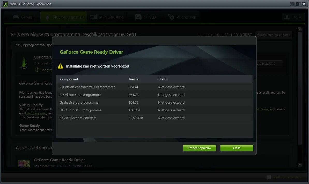Click Niet geselecteerd status of PhysX

(x=171, y=118)
